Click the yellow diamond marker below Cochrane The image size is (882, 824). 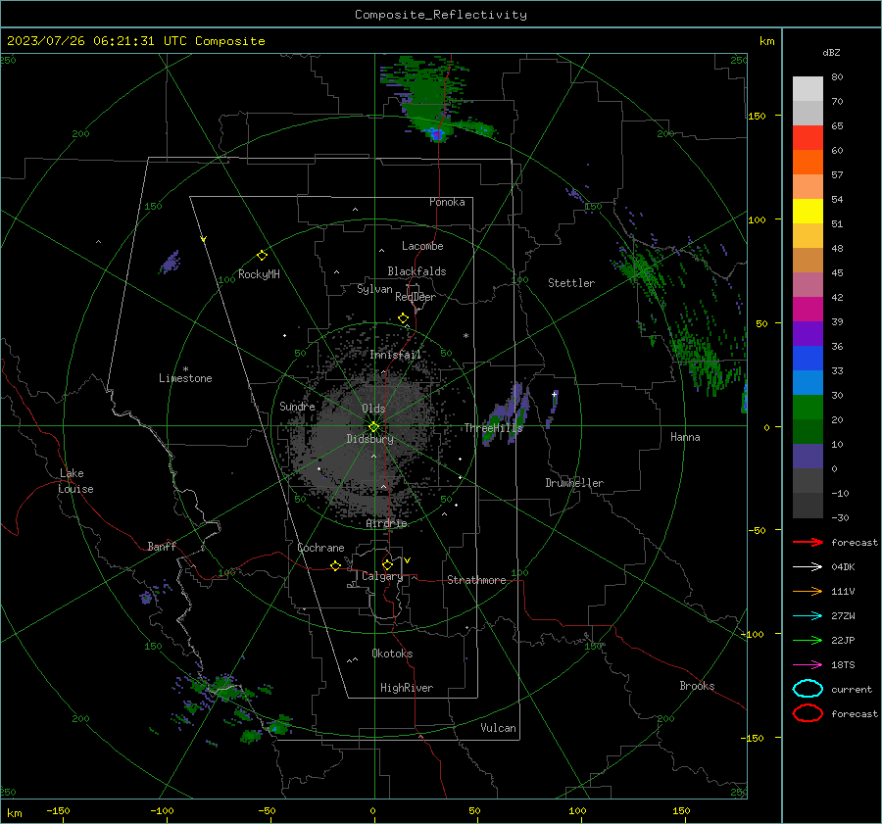coord(336,566)
